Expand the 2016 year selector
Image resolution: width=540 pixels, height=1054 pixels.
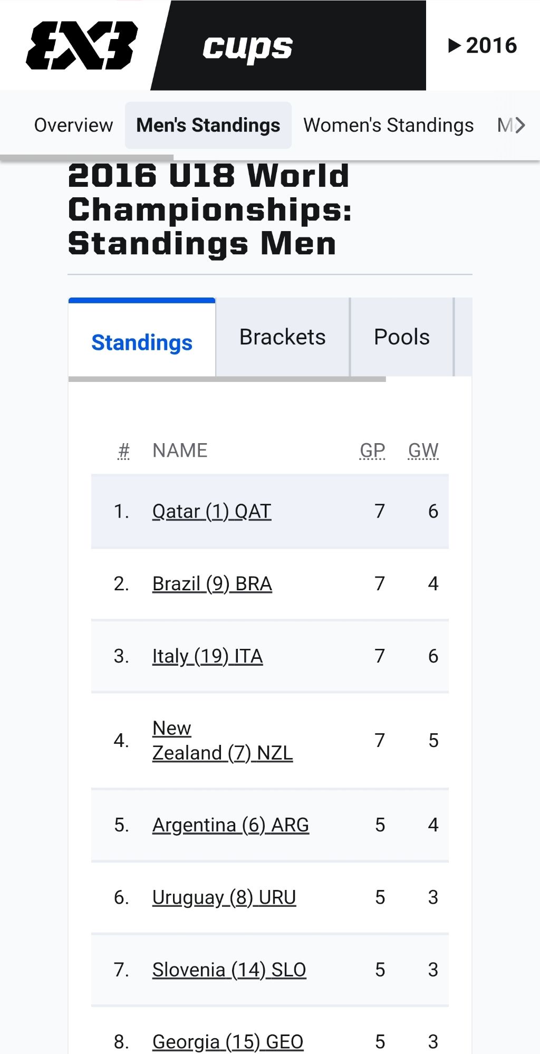click(x=483, y=45)
